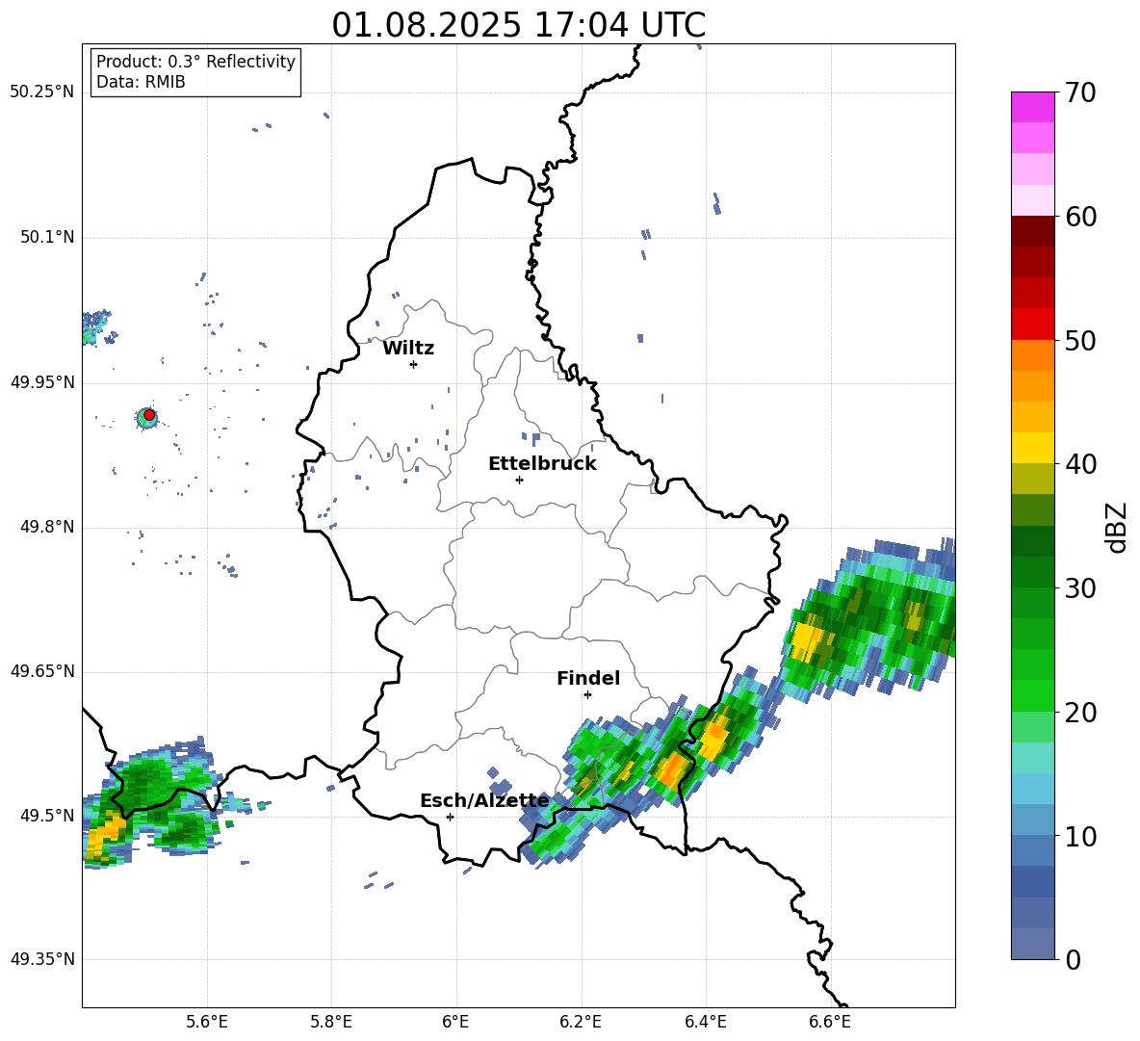
Task: Click the Findel cross marker
Action: click(587, 694)
